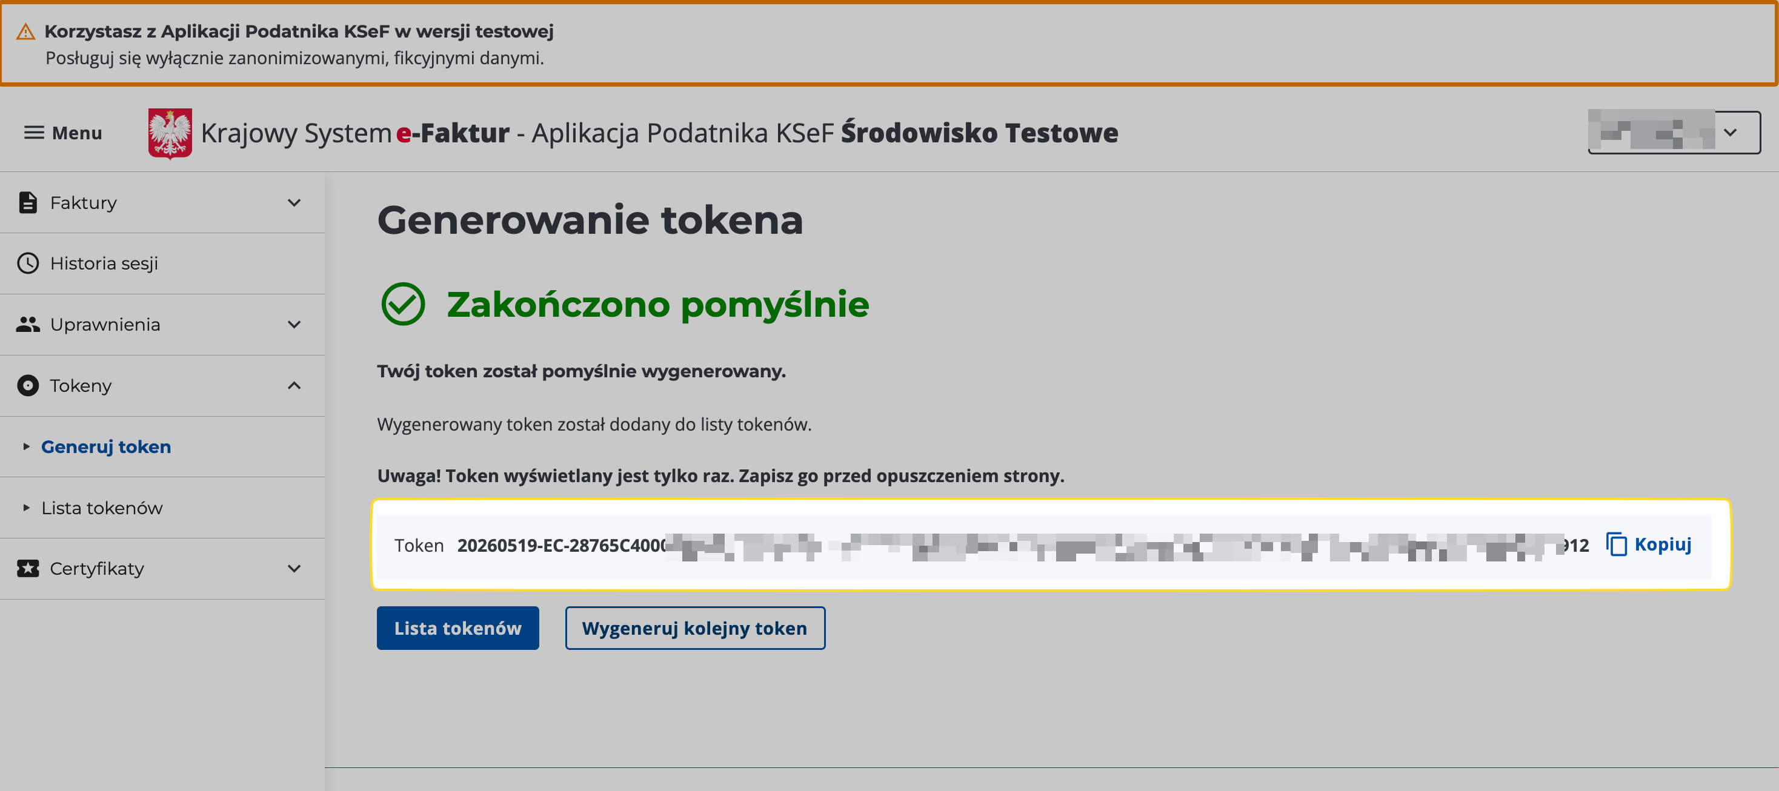Viewport: 1779px width, 791px height.
Task: Open the Faktury menu section
Action: pos(162,202)
